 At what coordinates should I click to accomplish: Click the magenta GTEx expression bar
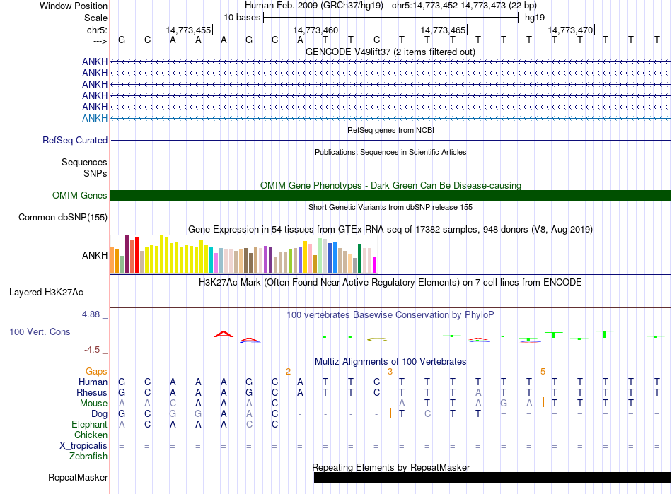374,264
